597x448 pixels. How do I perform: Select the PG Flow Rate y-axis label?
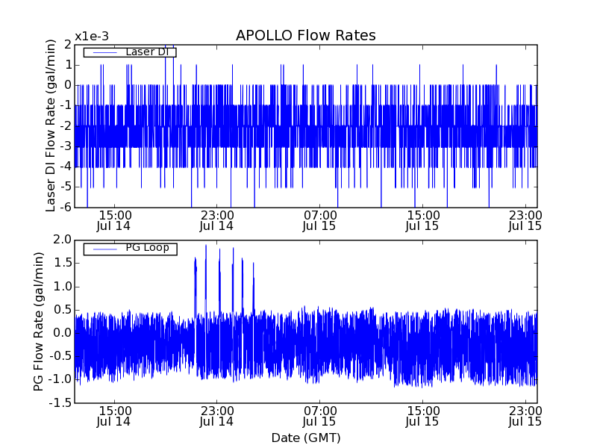[x=39, y=321]
